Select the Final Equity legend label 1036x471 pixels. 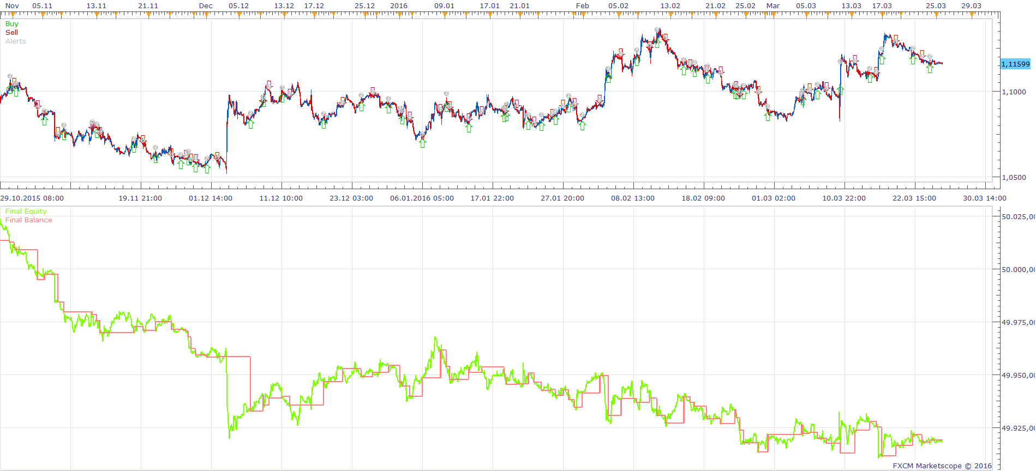pyautogui.click(x=26, y=212)
